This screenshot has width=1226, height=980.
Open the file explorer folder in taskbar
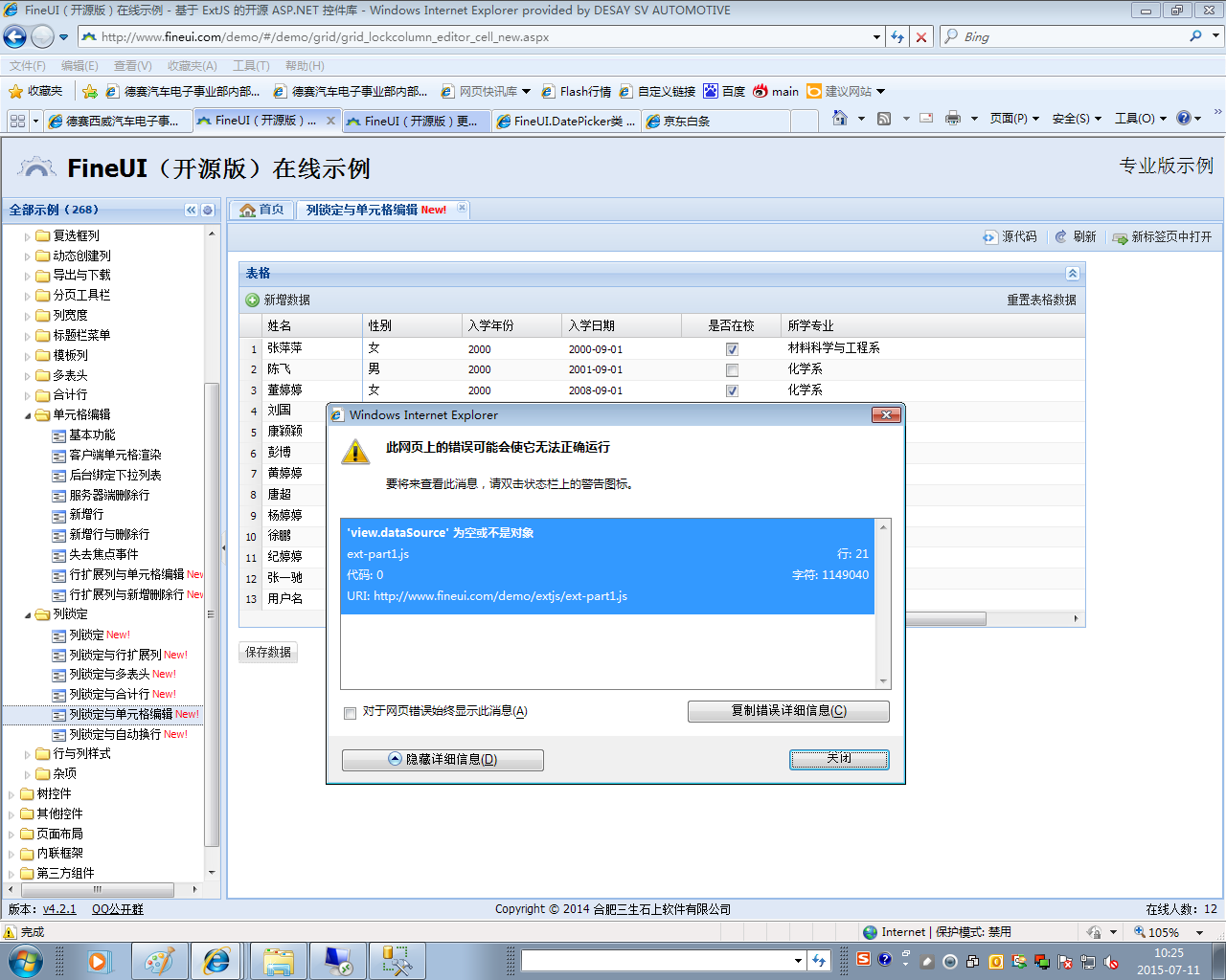coord(279,961)
